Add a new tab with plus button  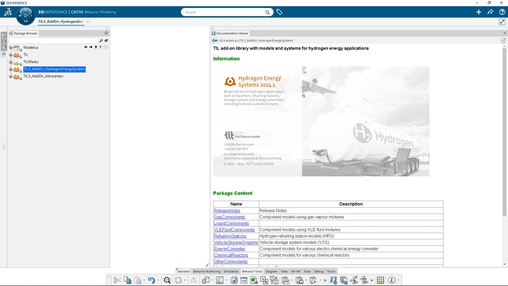tap(88, 22)
